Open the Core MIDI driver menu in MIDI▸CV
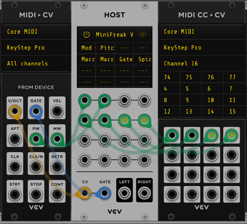This screenshot has width=247, height=224. pyautogui.click(x=36, y=32)
